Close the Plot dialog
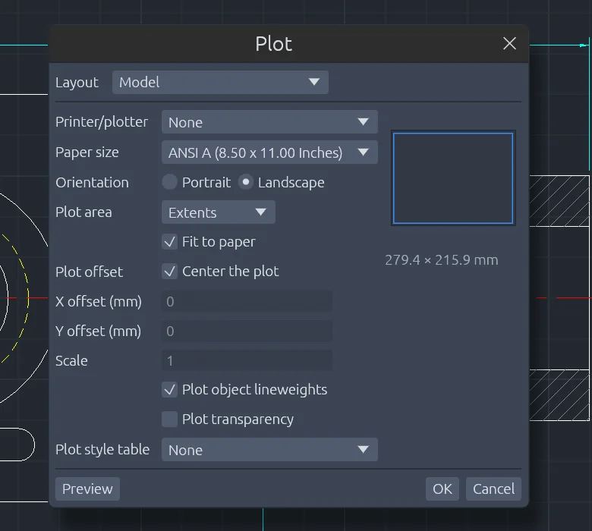The width and height of the screenshot is (592, 531). click(509, 43)
